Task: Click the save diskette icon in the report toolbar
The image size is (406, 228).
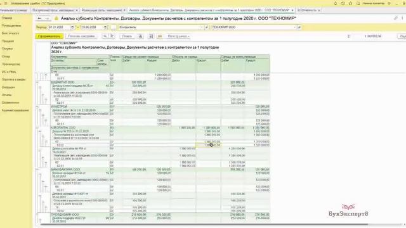Action: click(151, 37)
